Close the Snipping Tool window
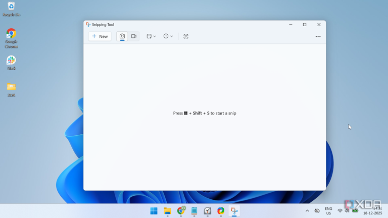The height and width of the screenshot is (218, 388). [319, 24]
